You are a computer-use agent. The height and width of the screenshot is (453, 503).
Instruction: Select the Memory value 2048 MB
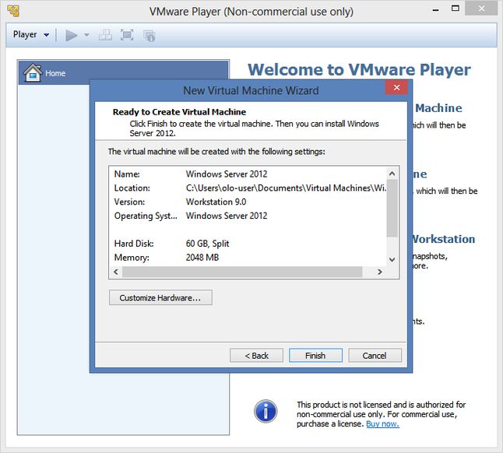point(202,257)
